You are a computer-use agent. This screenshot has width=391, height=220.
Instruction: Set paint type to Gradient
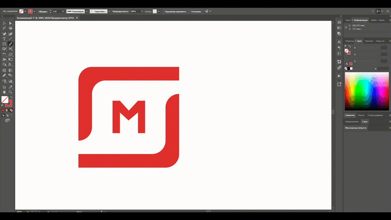click(7, 110)
